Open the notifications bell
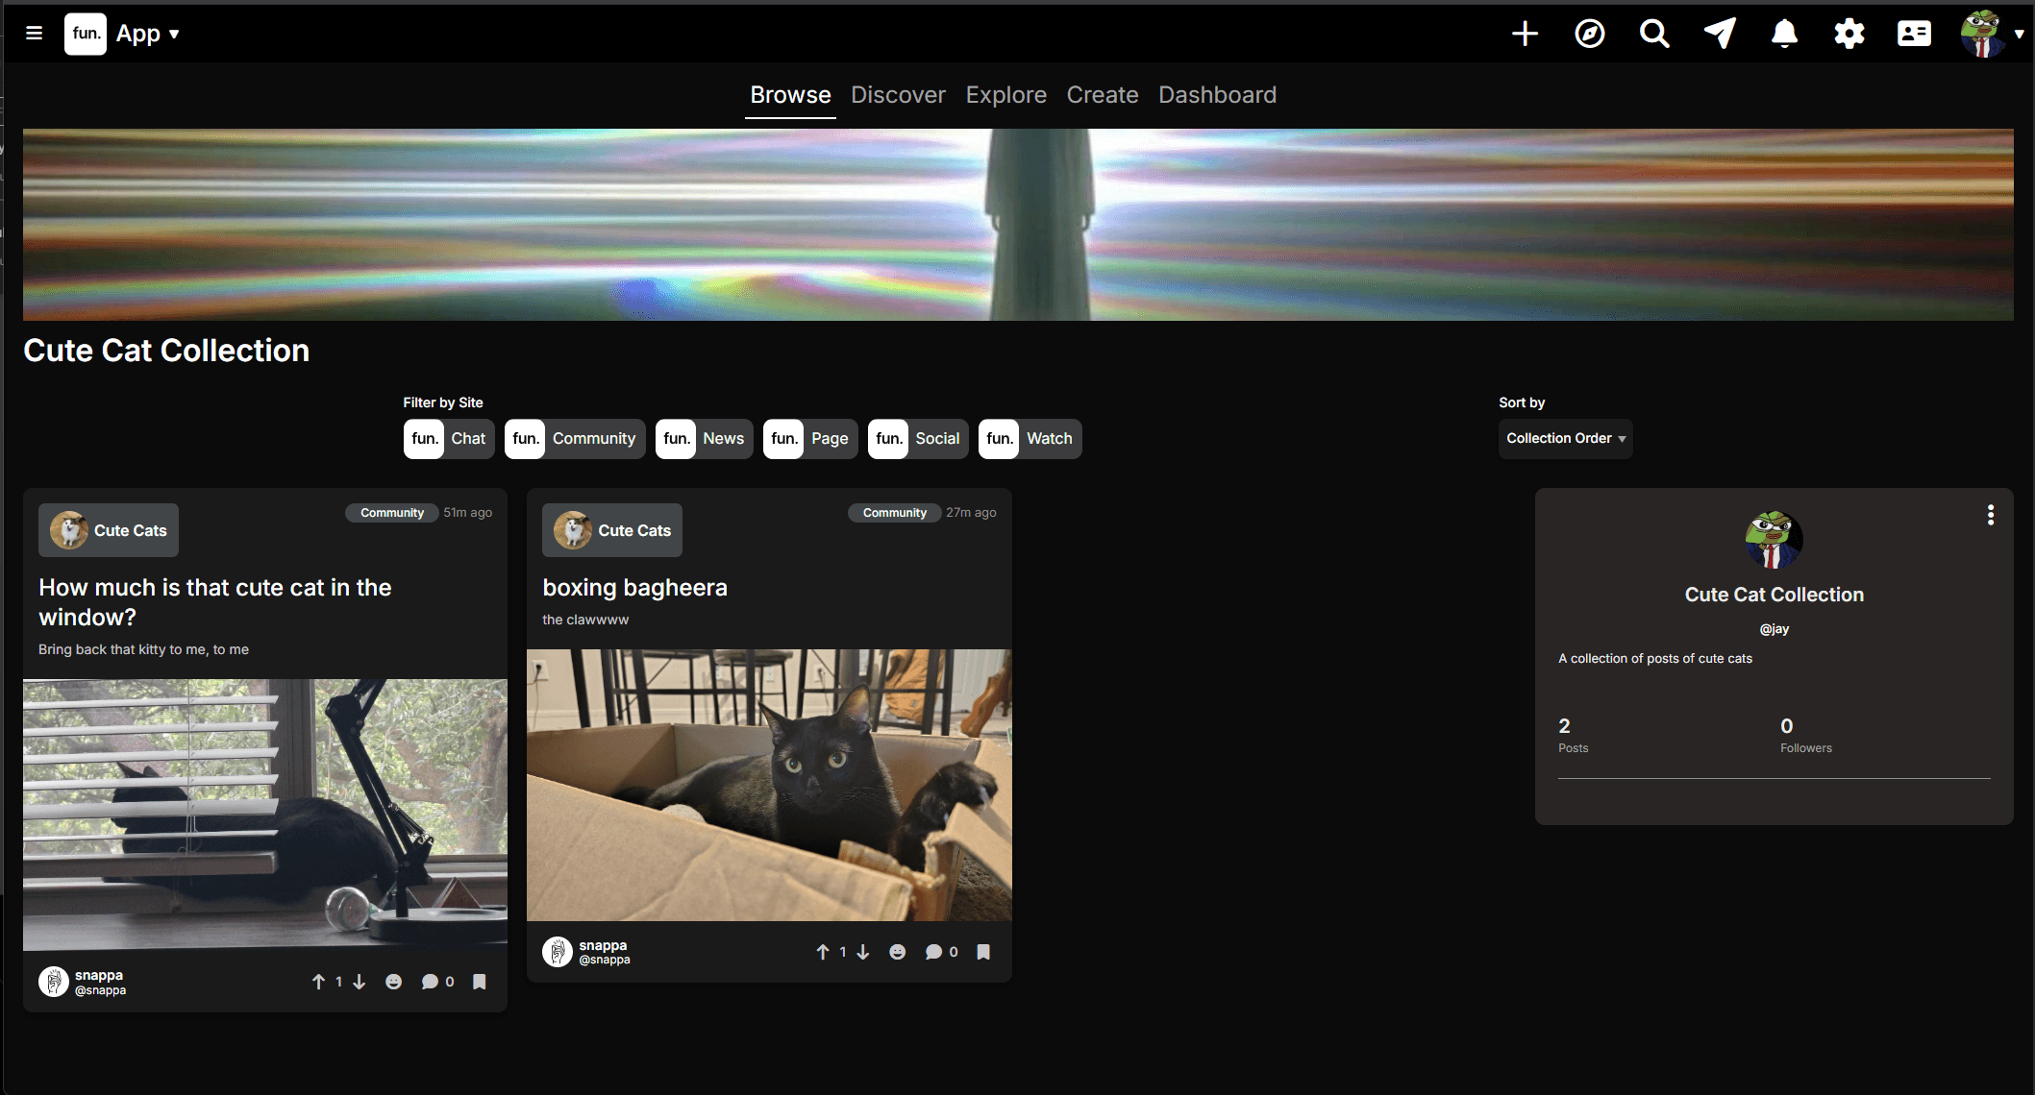The image size is (2035, 1095). (x=1784, y=34)
